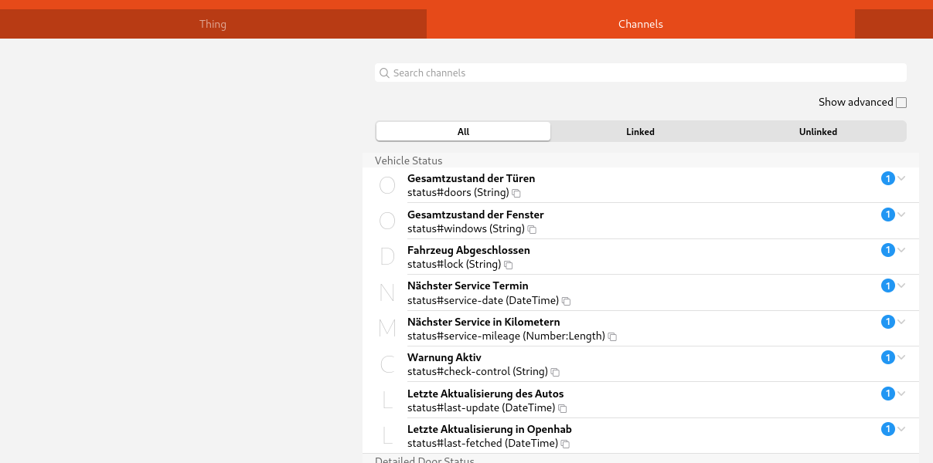The width and height of the screenshot is (933, 463).
Task: Expand the Gesamtzustand der Türen channel
Action: click(x=901, y=178)
